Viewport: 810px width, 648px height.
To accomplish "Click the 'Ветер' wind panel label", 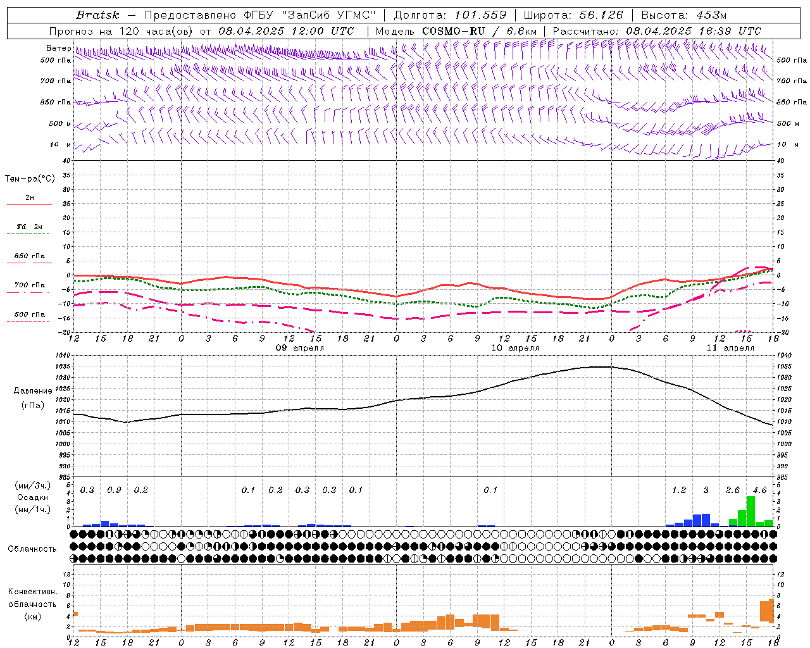I will 58,48.
